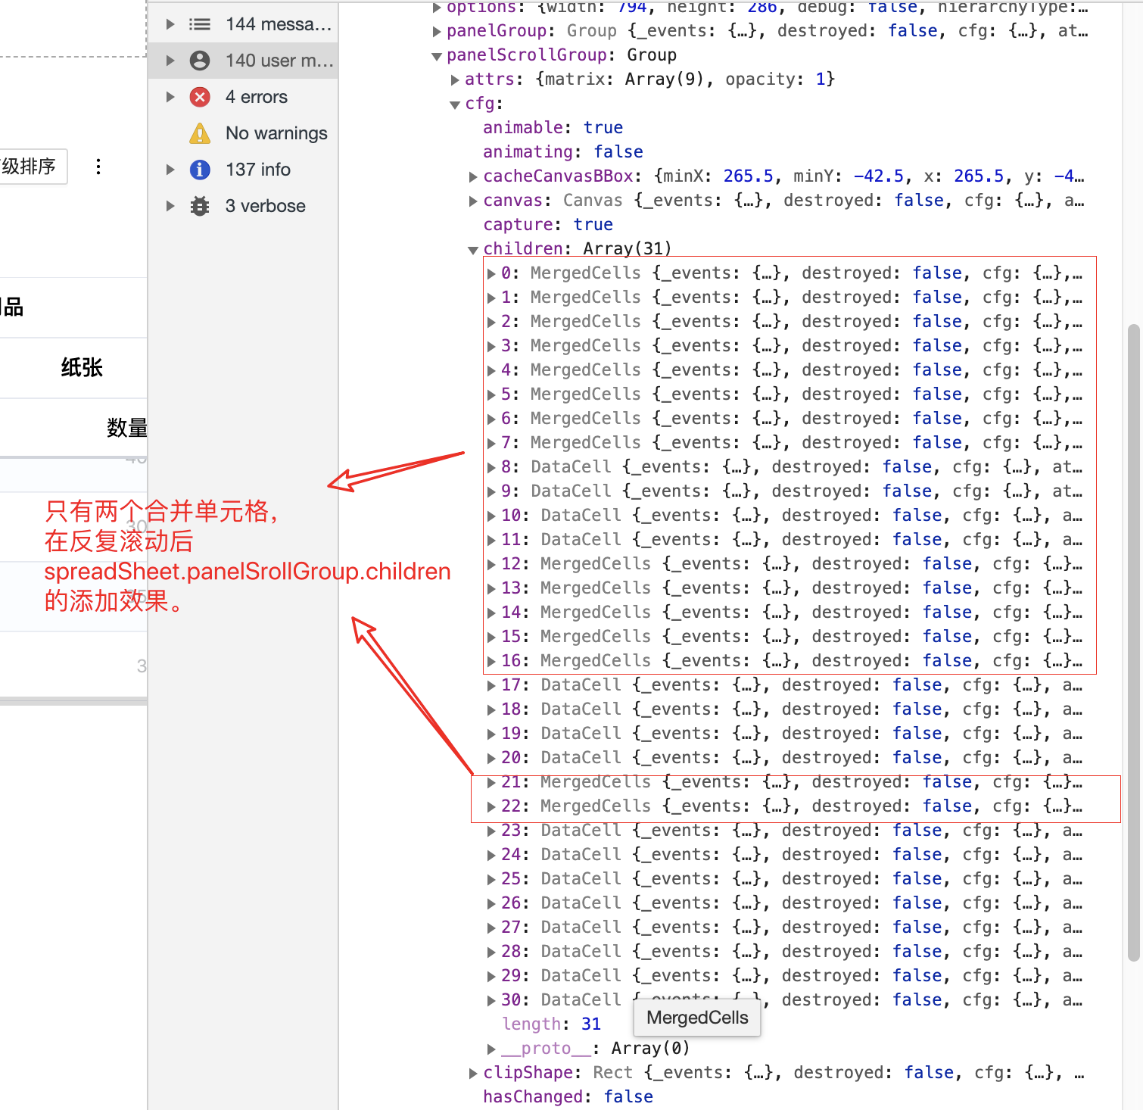
Task: Click the MergedCells tooltip label
Action: tap(696, 1018)
